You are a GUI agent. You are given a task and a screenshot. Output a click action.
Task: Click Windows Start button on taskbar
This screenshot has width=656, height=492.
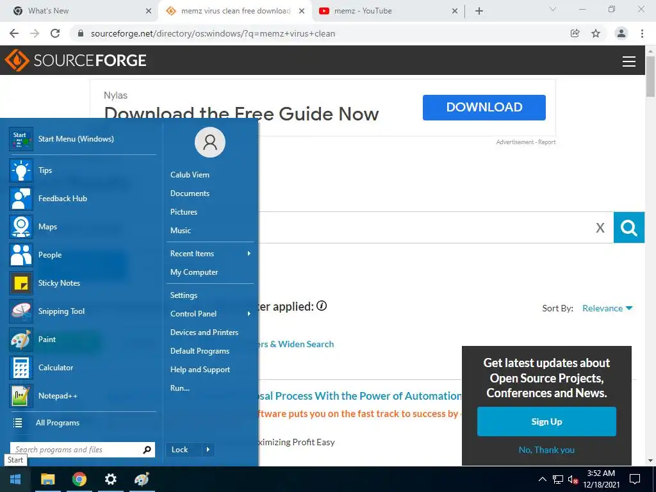point(15,479)
